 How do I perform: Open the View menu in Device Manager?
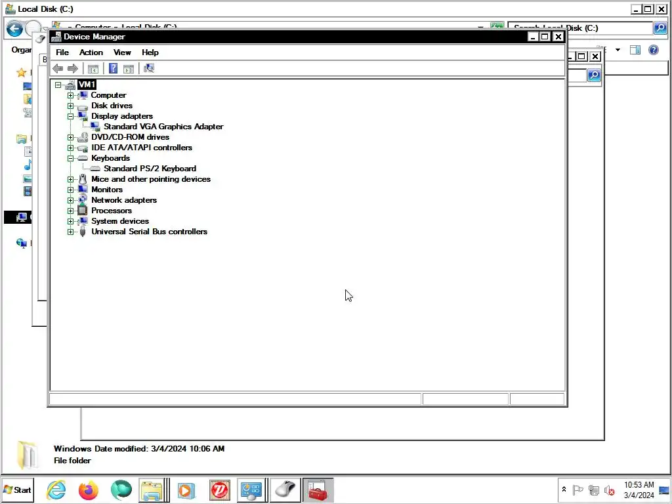point(122,52)
